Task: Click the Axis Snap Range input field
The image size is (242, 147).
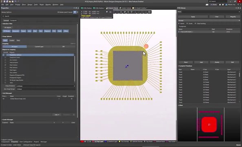Action: [46, 89]
